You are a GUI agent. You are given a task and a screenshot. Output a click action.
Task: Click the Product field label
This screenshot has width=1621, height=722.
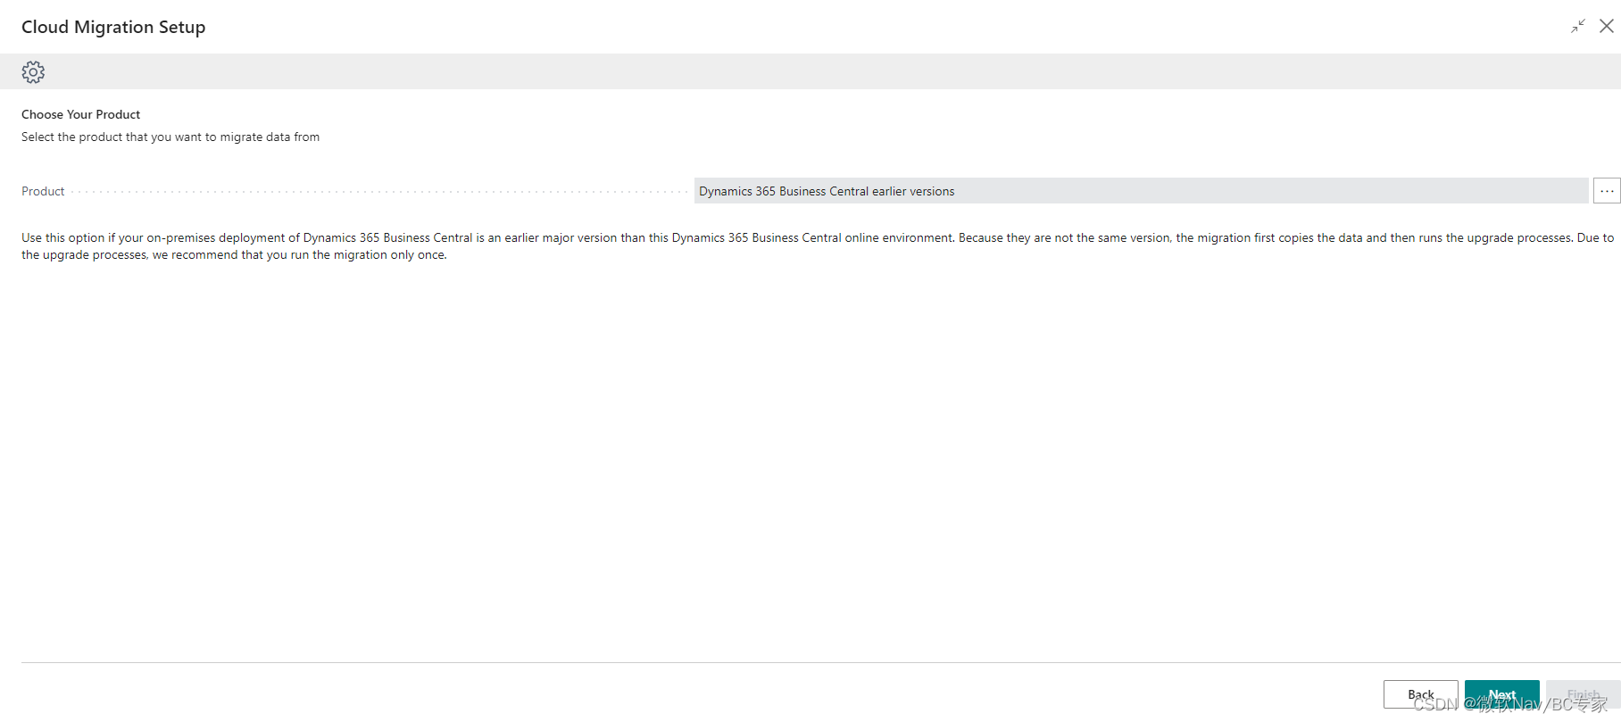43,191
